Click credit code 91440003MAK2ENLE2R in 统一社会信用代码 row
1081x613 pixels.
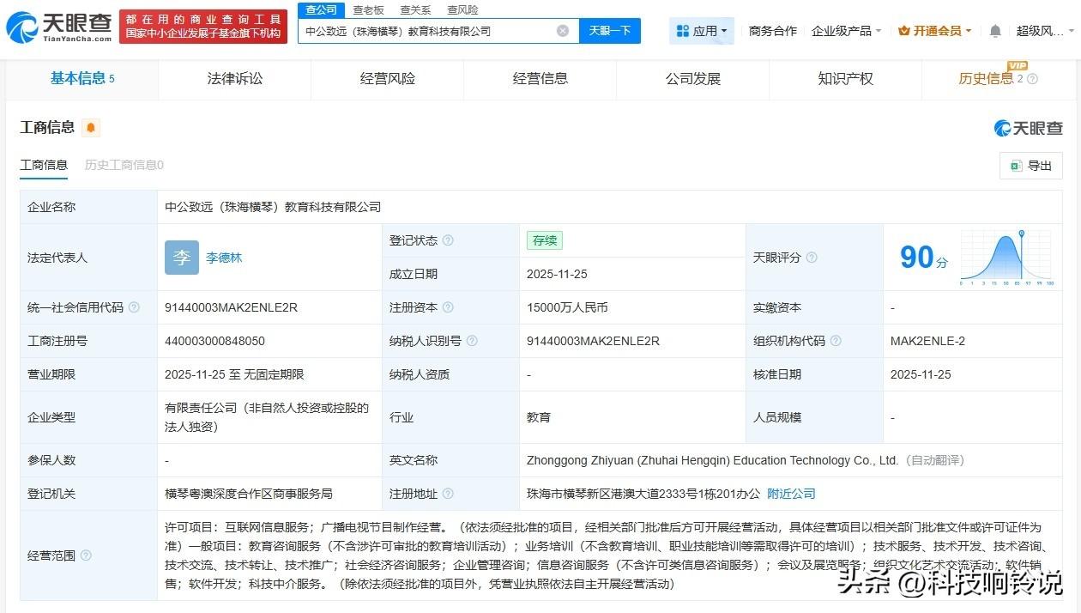click(x=232, y=307)
